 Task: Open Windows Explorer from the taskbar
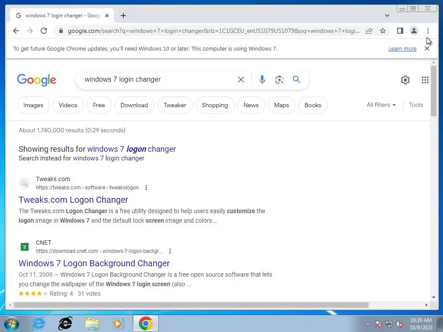(92, 323)
